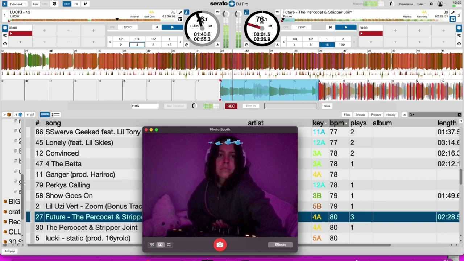Viewport: 464px width, 261px height.
Task: Open the user account dropdown
Action: 442,4
